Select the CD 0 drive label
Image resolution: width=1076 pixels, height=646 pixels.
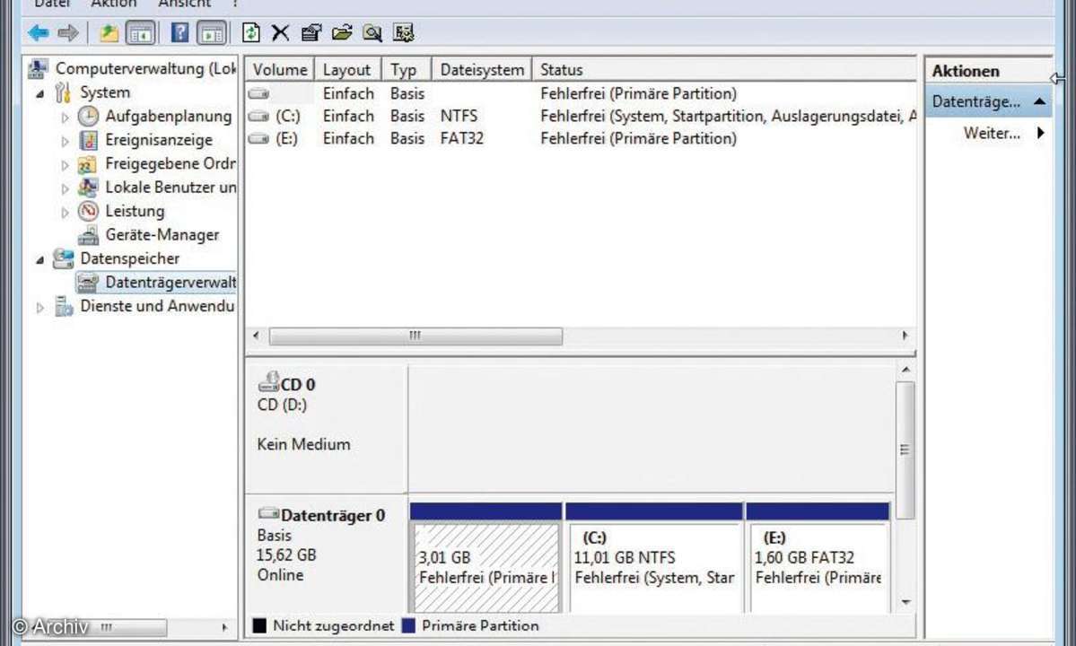[x=297, y=385]
